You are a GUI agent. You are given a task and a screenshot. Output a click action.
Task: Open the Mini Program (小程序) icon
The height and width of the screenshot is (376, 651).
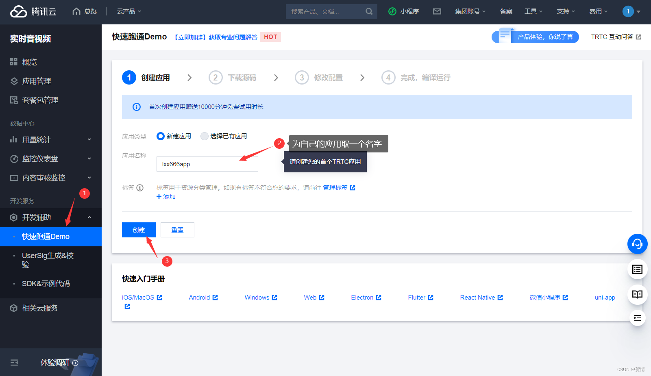coord(392,11)
